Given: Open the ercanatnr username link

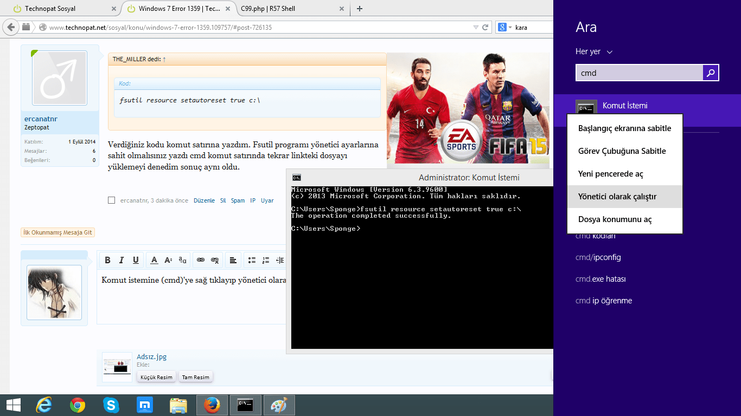Looking at the screenshot, I should [41, 119].
